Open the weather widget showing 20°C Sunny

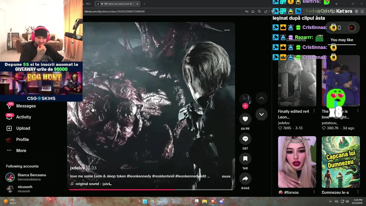[11, 201]
